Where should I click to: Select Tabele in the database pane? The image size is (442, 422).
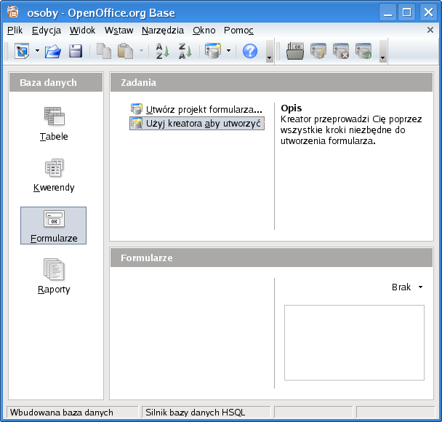(54, 124)
